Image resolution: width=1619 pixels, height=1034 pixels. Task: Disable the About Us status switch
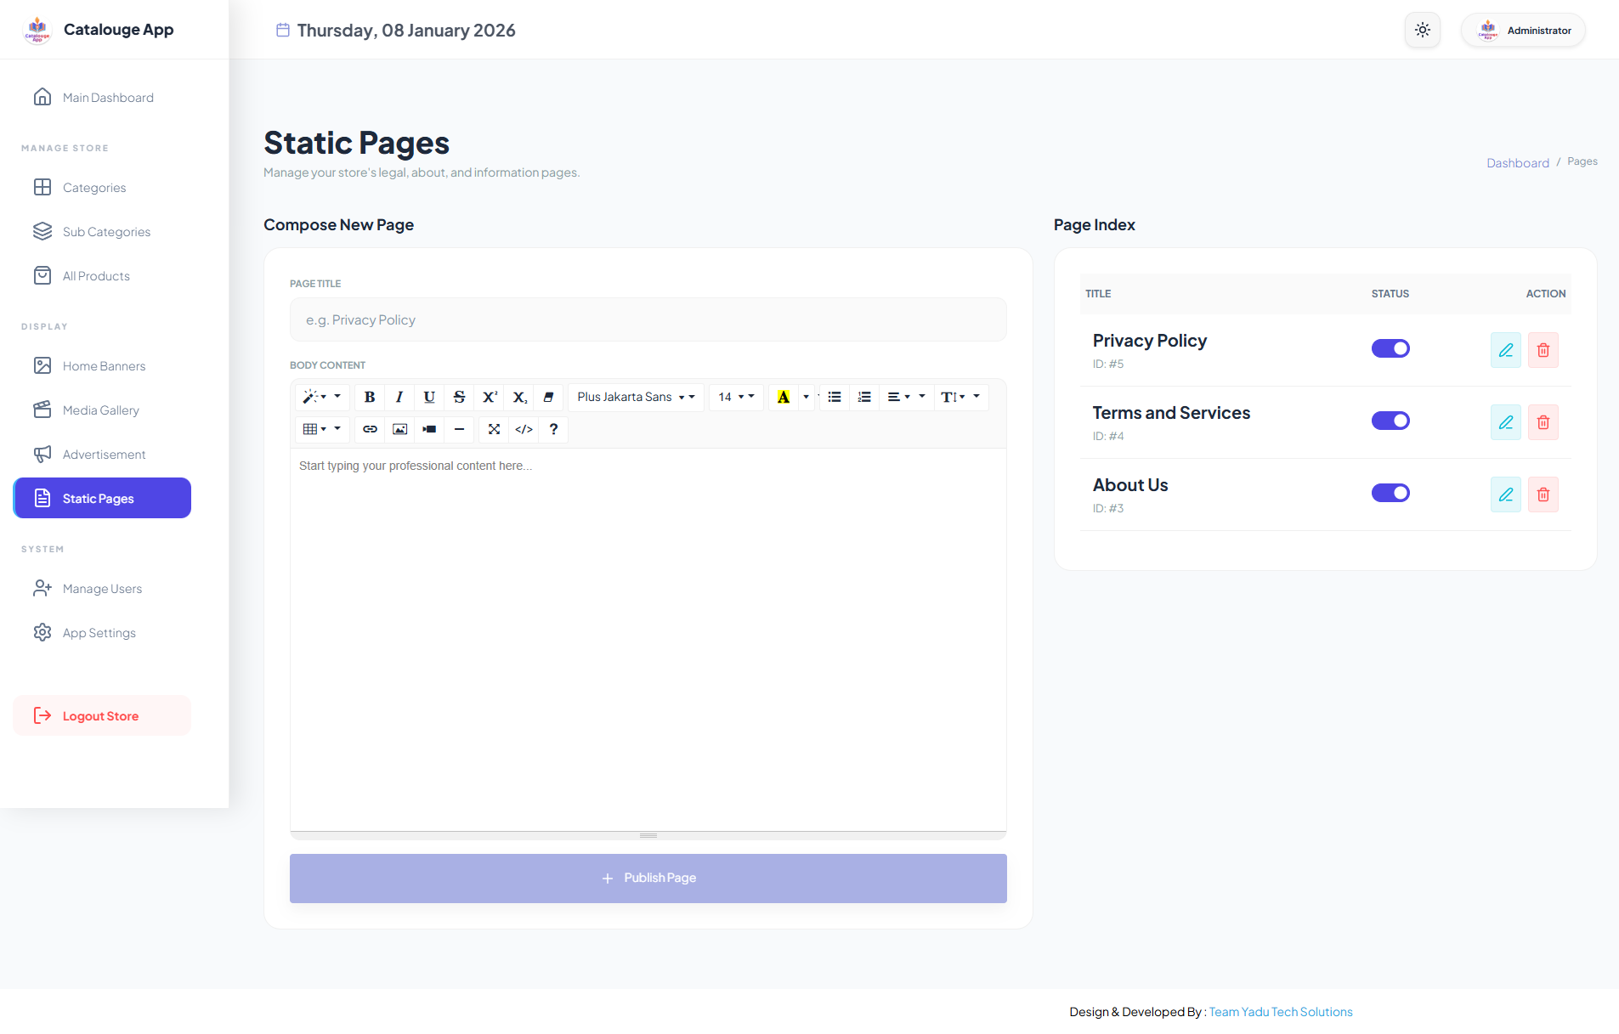click(x=1390, y=493)
